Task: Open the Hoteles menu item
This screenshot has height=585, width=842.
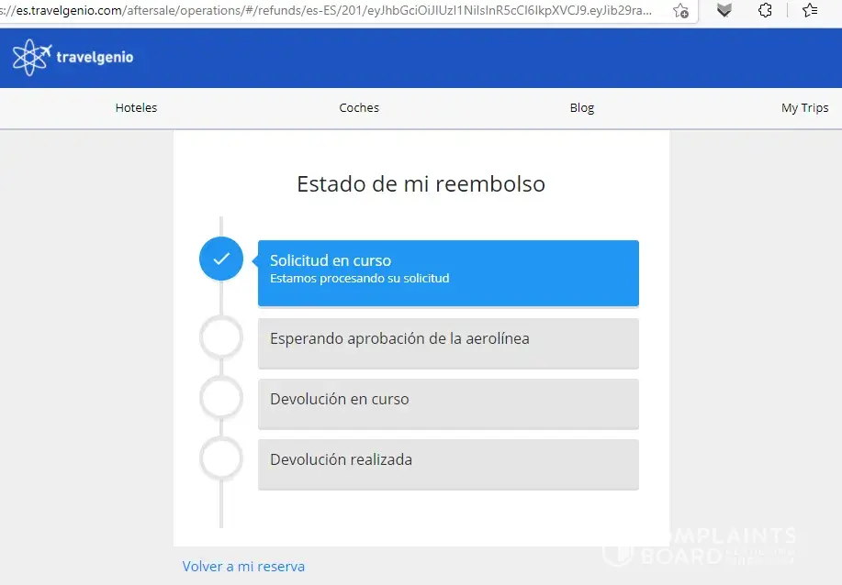Action: (136, 107)
